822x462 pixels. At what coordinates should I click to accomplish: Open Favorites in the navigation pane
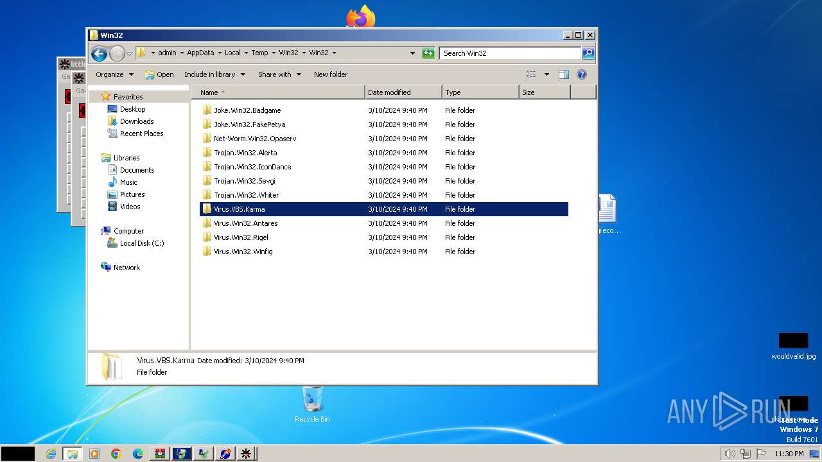tap(128, 97)
